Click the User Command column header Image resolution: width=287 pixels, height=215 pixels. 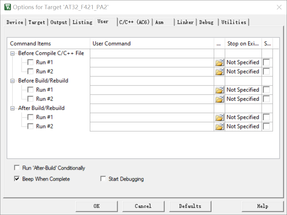pos(152,43)
